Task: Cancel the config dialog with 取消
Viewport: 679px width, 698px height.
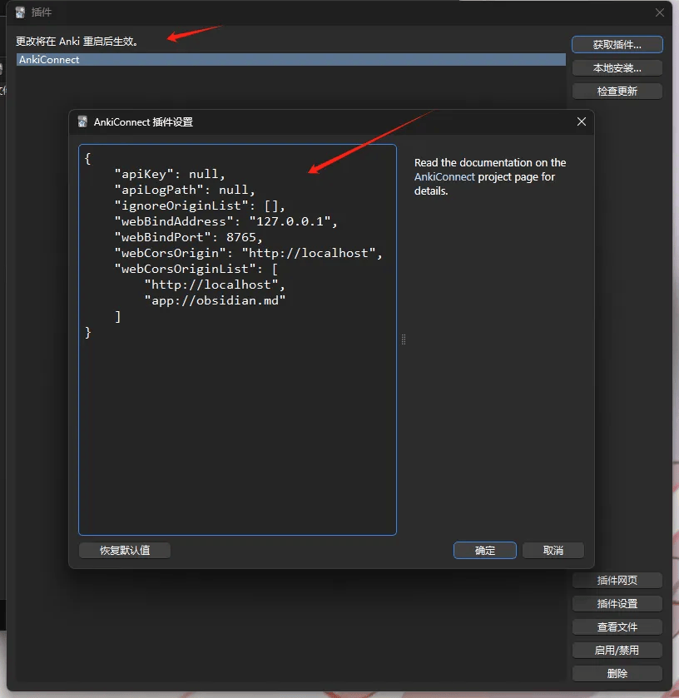Action: (553, 550)
